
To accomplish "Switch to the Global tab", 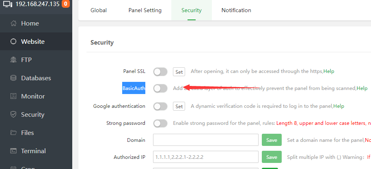I will 99,10.
